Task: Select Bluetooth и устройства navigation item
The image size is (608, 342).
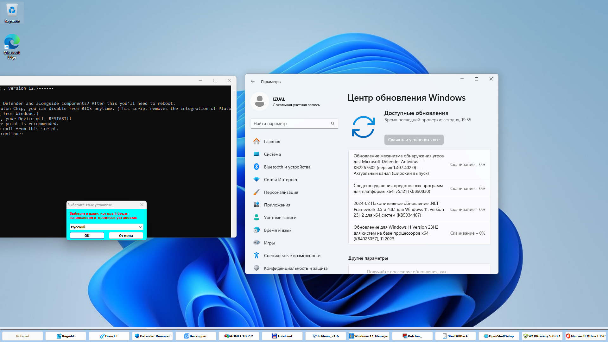Action: point(294,167)
